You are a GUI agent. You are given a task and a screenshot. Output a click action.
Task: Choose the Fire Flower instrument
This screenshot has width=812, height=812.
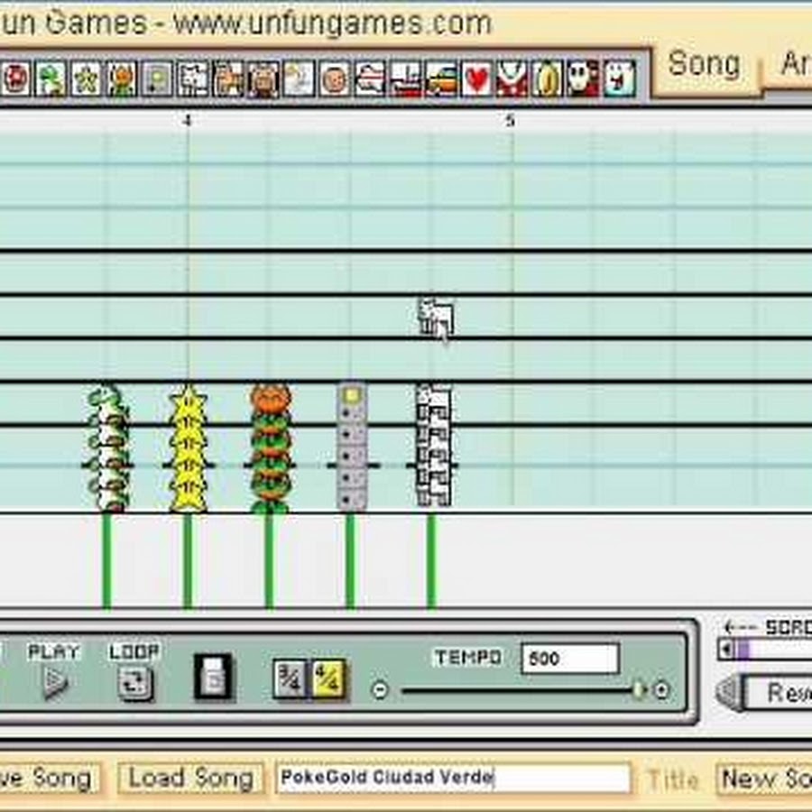pyautogui.click(x=122, y=79)
